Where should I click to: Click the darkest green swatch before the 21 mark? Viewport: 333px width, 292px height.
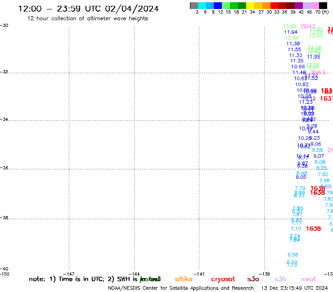[242, 5]
